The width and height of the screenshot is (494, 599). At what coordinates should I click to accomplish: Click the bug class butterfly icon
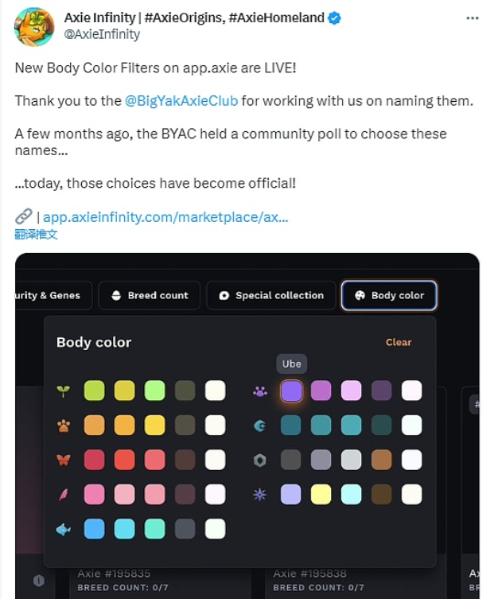pyautogui.click(x=63, y=460)
